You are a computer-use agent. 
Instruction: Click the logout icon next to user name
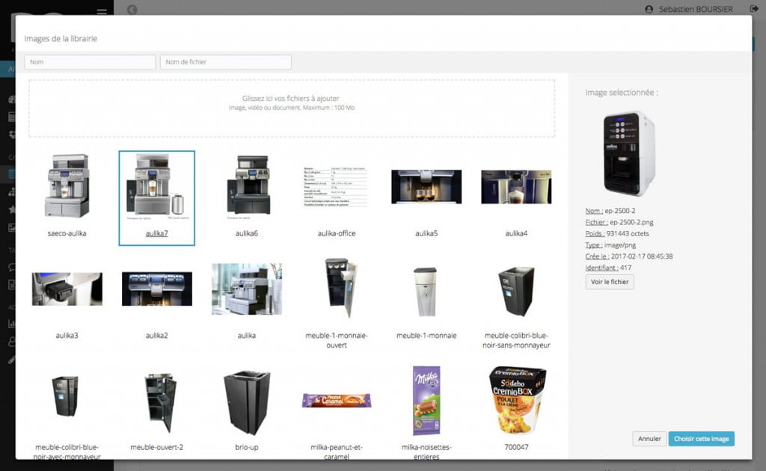(x=754, y=9)
